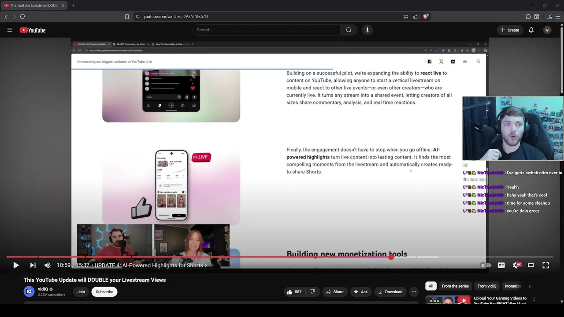
Task: Share this video
Action: coord(334,292)
